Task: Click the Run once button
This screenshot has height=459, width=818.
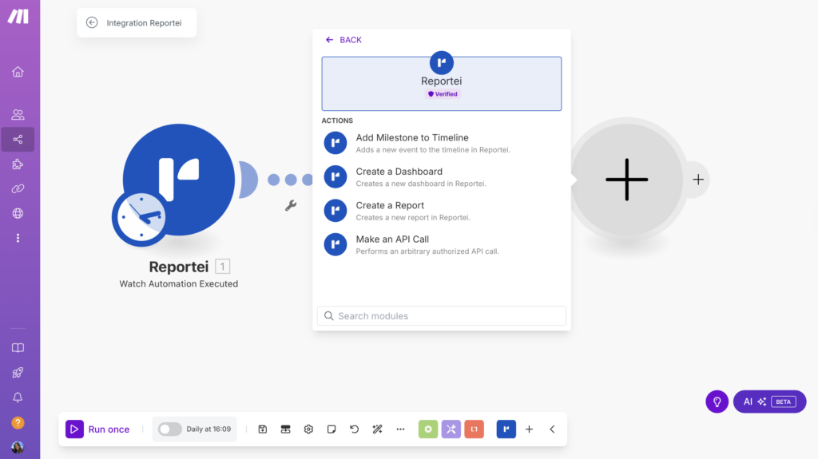Action: (98, 429)
